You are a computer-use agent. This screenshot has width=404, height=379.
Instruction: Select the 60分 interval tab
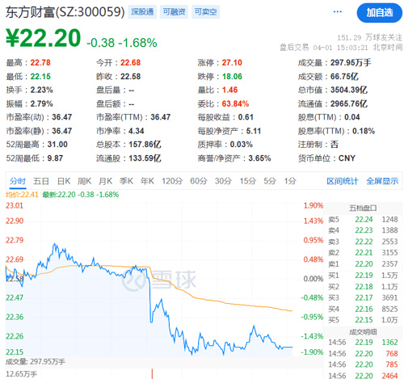(x=199, y=181)
